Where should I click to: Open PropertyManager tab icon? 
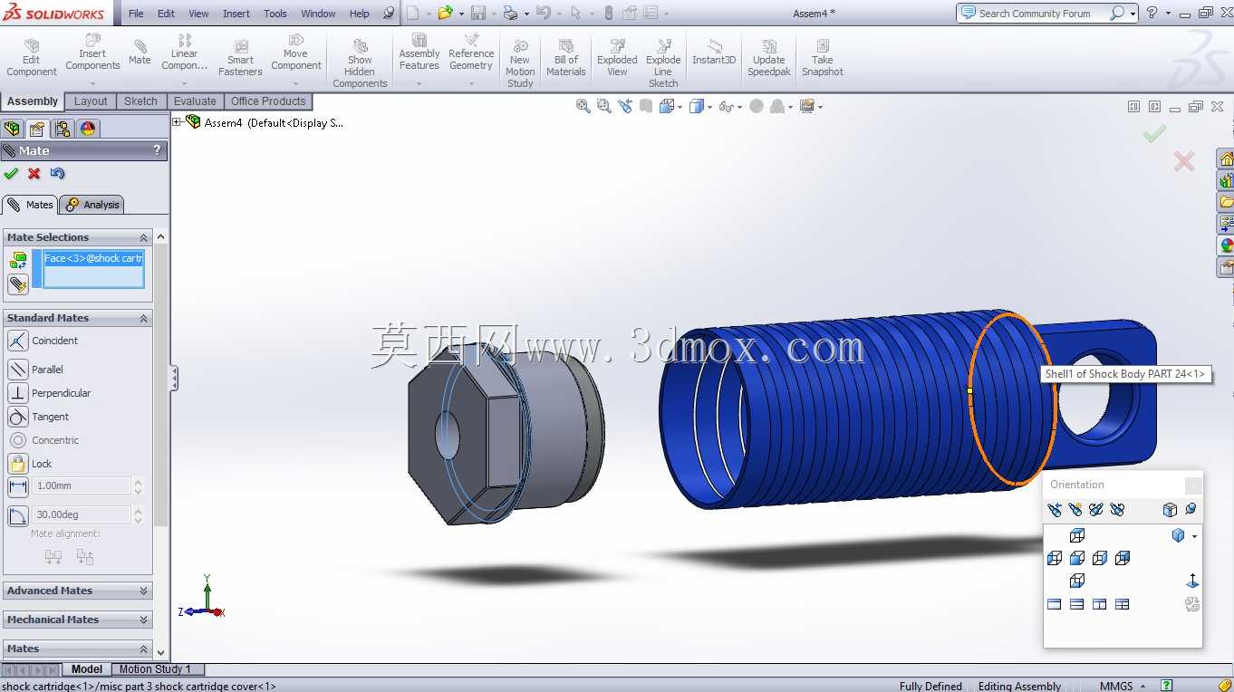(x=36, y=129)
